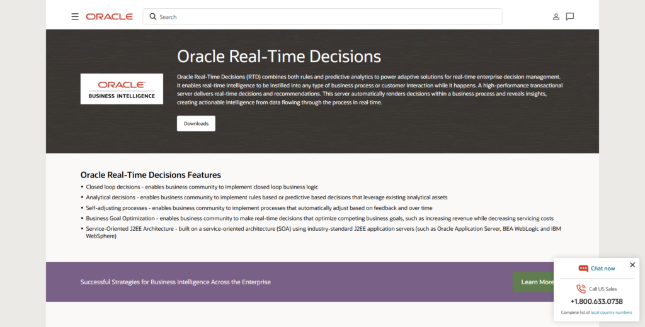
Task: Click the Service-Oriented J2EE Architecture bullet text
Action: [x=323, y=233]
